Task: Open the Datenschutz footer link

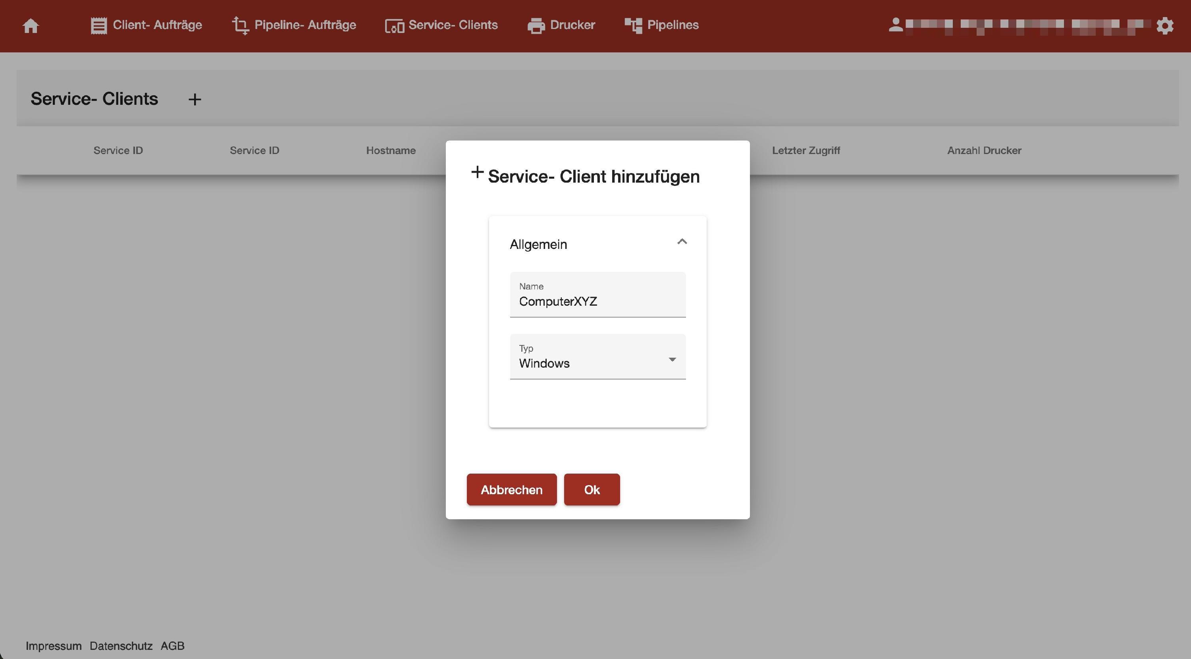Action: 121,646
